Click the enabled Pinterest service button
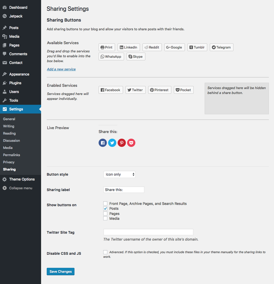 pyautogui.click(x=159, y=90)
